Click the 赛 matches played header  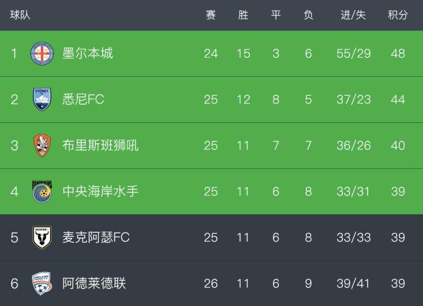[x=211, y=15]
